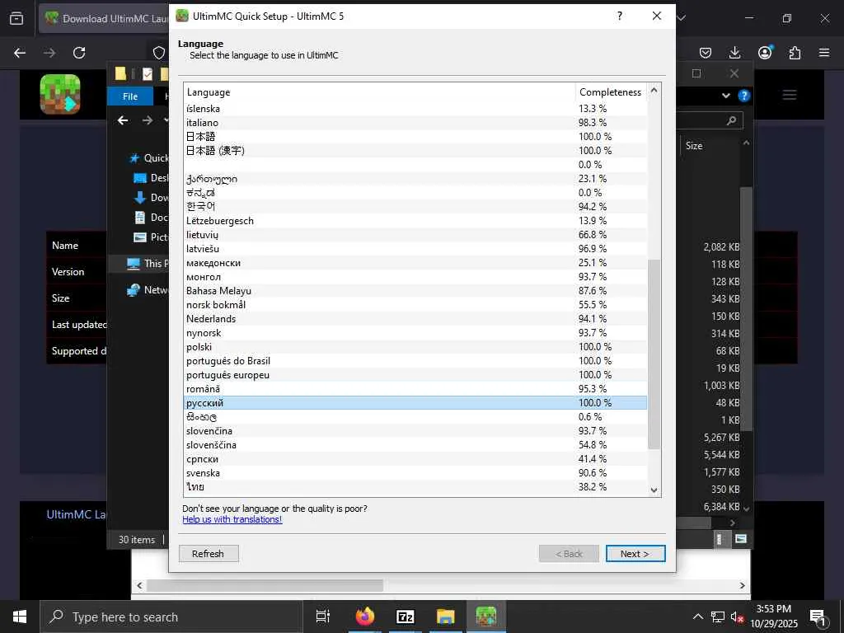Select lietuvių language row
Viewport: 844px width, 633px height.
pyautogui.click(x=415, y=235)
